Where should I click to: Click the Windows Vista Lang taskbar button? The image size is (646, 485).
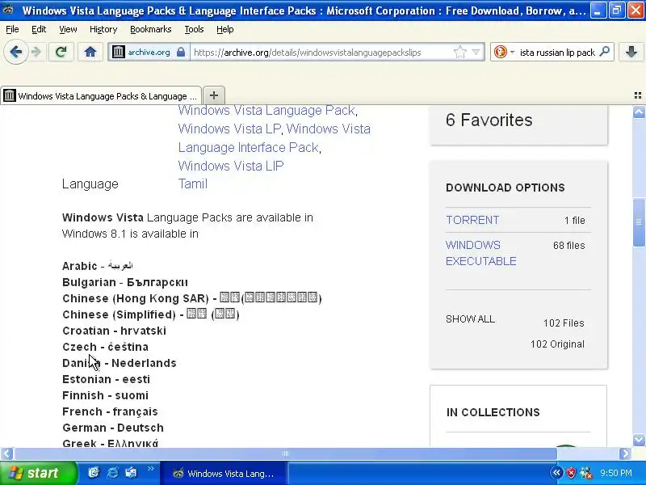[x=224, y=474]
